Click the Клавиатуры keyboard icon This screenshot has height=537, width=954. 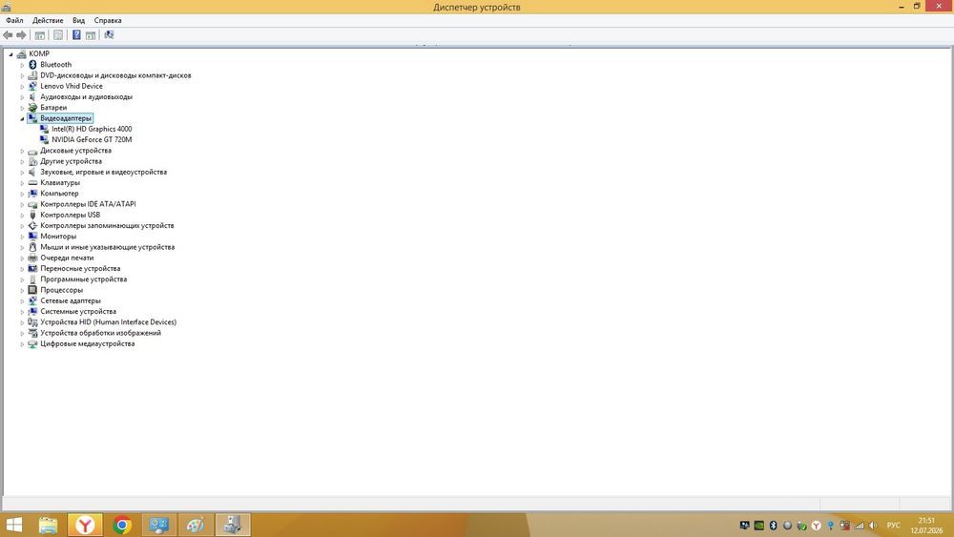coord(32,182)
